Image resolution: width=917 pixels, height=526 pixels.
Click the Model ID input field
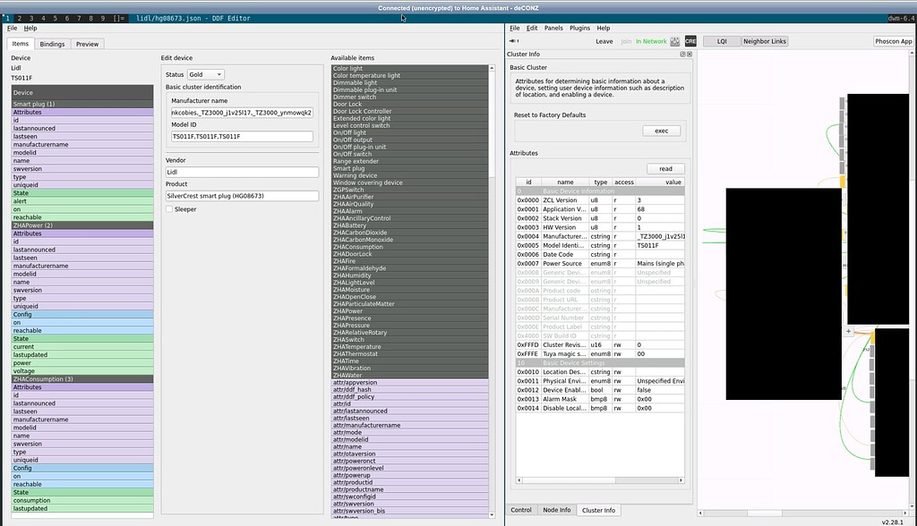(x=240, y=136)
